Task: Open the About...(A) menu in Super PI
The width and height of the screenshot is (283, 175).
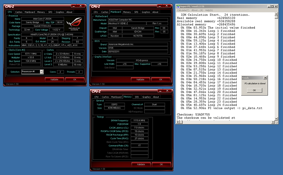Action: [x=197, y=10]
